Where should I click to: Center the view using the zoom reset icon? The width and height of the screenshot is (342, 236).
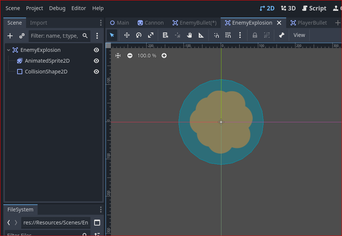[x=118, y=56]
